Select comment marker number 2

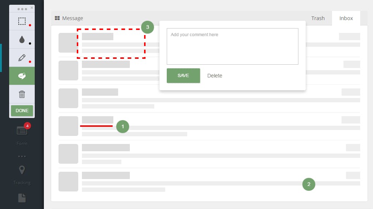point(309,184)
